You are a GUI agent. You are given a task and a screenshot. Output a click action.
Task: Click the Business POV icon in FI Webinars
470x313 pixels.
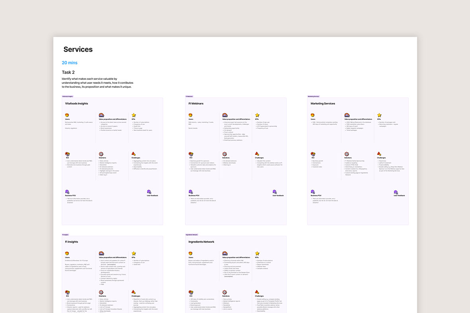click(191, 192)
